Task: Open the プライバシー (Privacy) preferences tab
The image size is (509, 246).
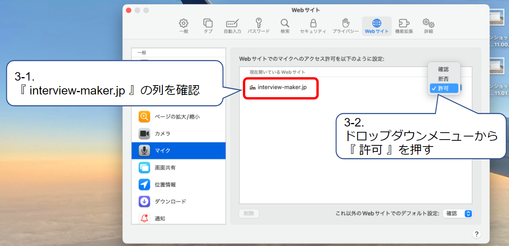Action: click(x=346, y=26)
